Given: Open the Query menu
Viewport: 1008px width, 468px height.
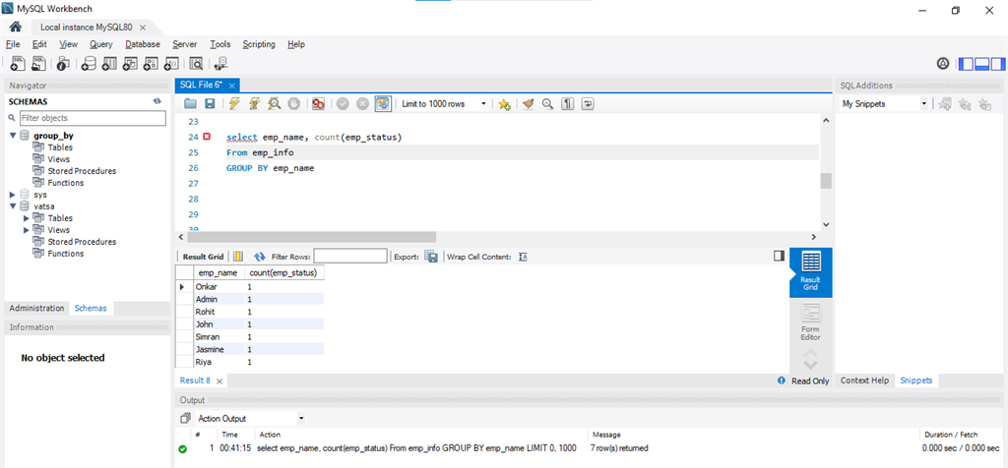Looking at the screenshot, I should [101, 44].
